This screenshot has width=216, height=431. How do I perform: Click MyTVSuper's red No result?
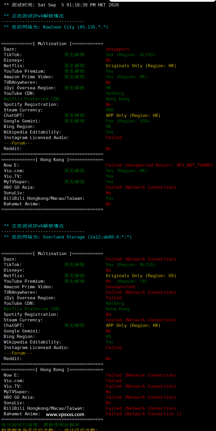pos(108,392)
